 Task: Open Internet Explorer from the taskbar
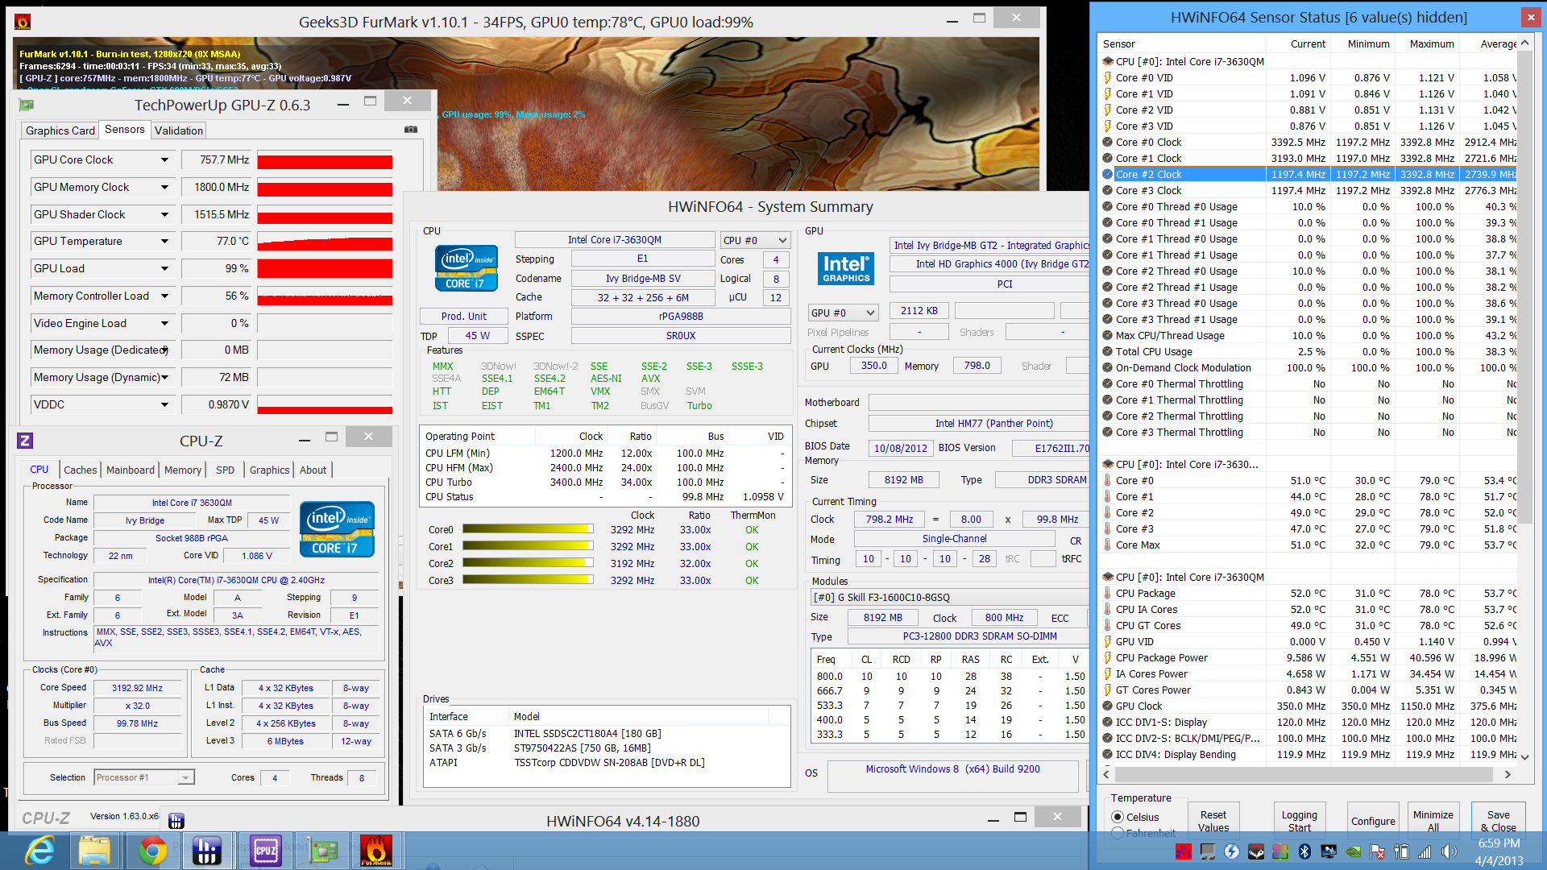[39, 851]
